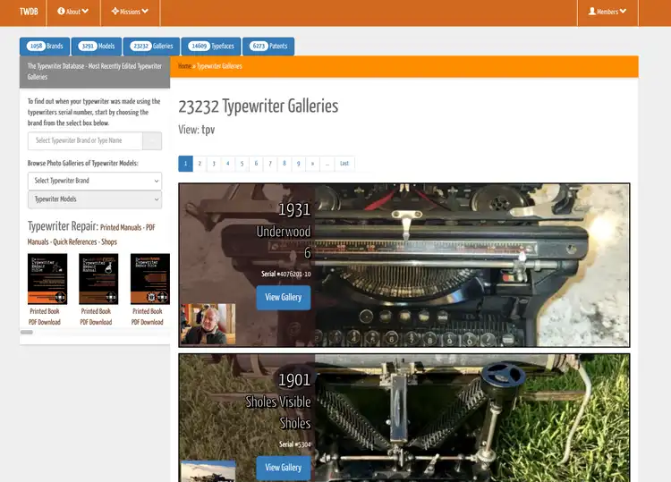
Task: Switch to the 3291 Models tab
Action: point(97,47)
